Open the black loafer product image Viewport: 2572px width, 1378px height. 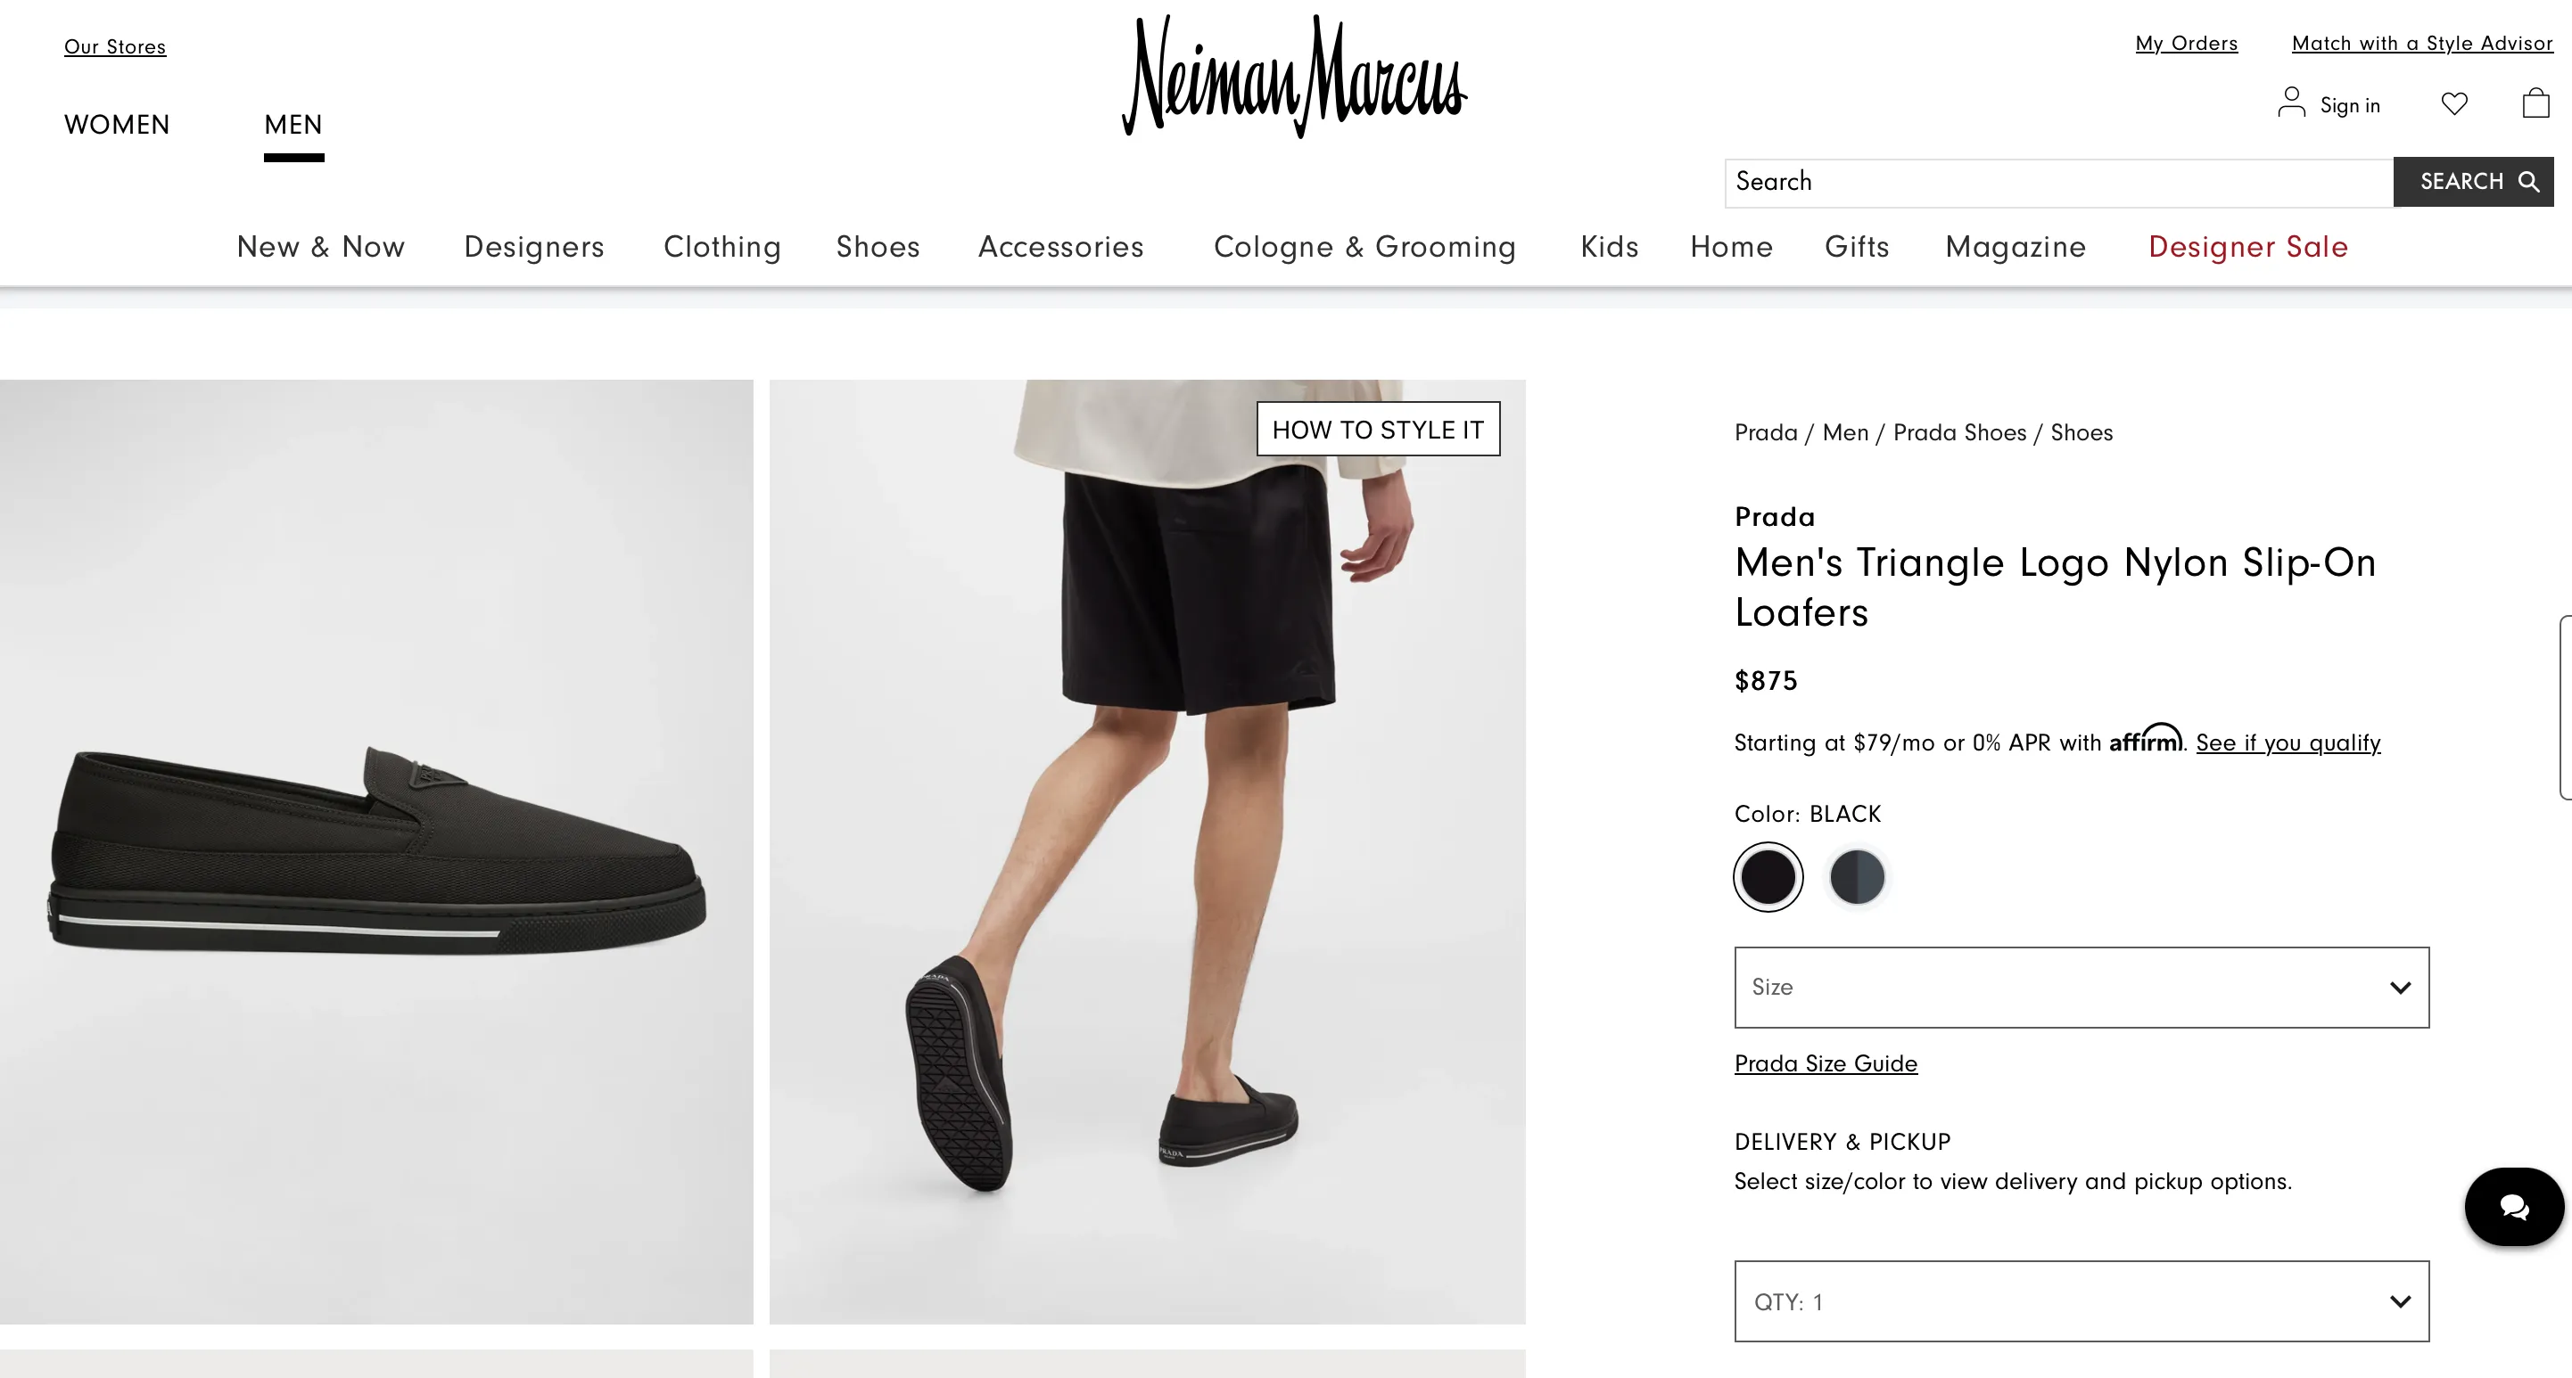pos(376,851)
